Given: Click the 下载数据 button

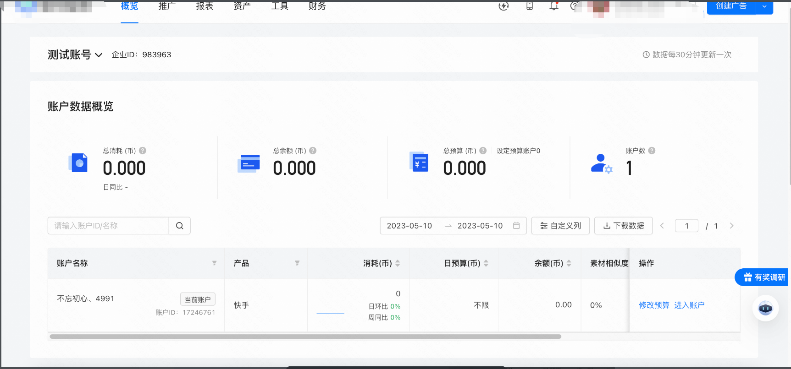Looking at the screenshot, I should [624, 226].
